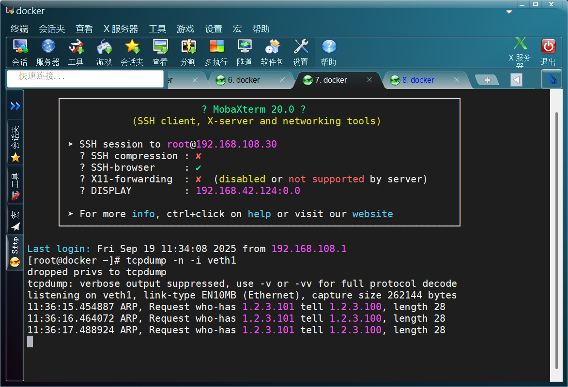Click the X11-forwarding status line
The height and width of the screenshot is (387, 568).
coord(254,179)
